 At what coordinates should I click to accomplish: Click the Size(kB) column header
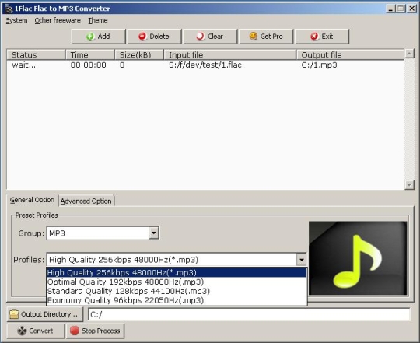click(x=139, y=55)
